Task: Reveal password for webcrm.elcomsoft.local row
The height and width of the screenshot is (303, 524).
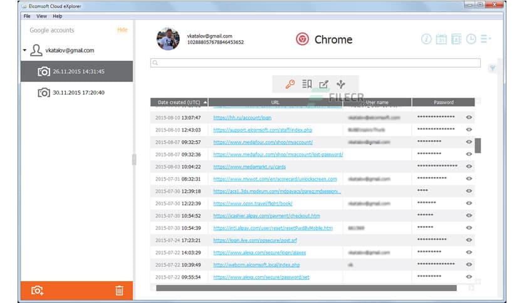Action: (469, 265)
